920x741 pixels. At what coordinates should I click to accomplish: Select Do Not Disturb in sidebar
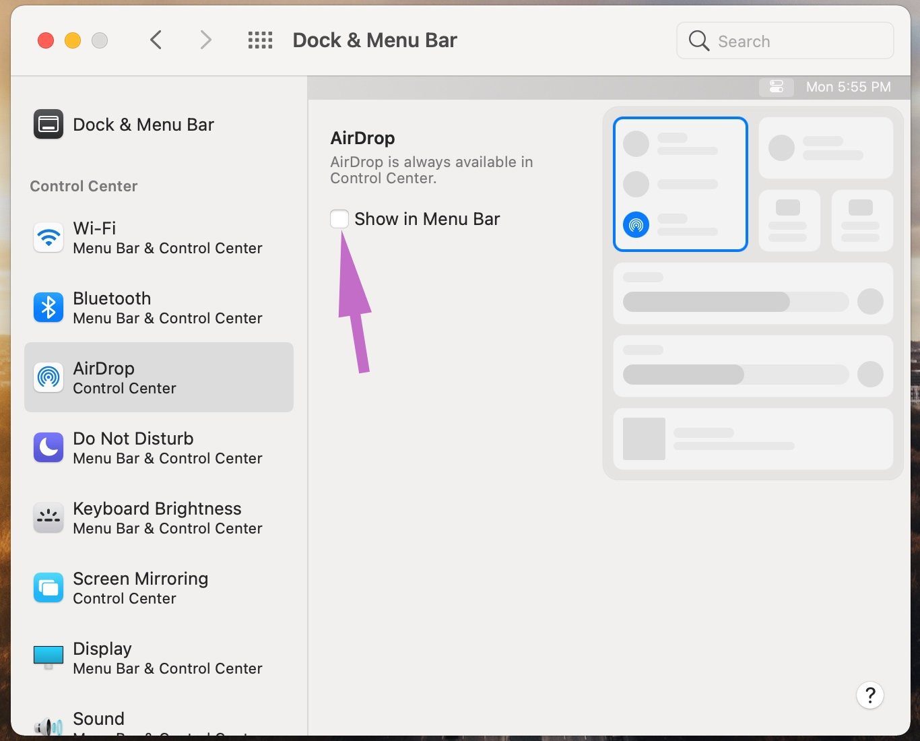coord(158,448)
